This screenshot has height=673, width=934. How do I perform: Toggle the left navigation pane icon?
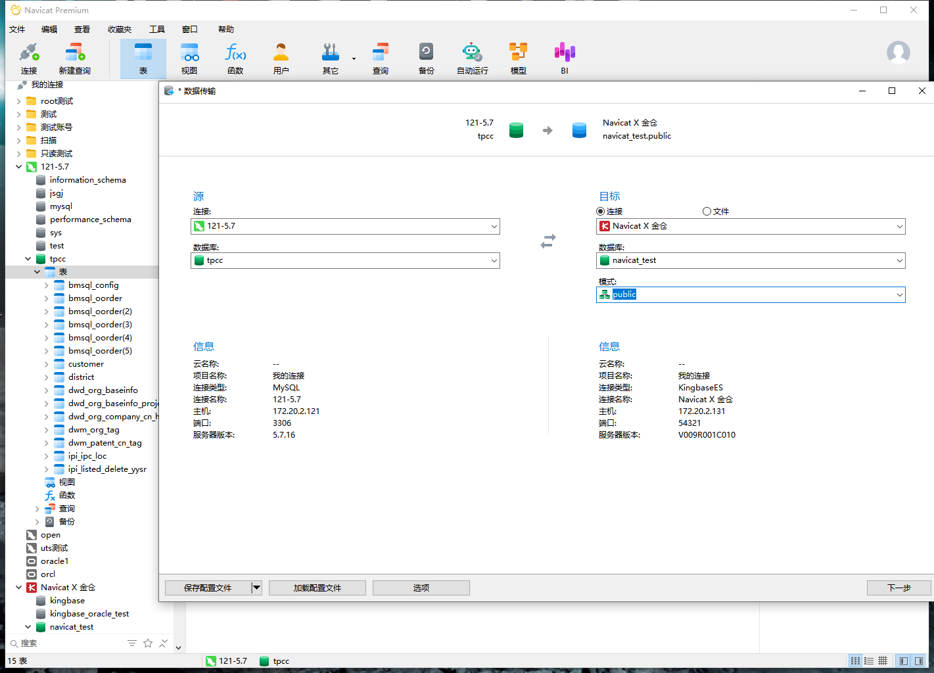click(x=904, y=661)
